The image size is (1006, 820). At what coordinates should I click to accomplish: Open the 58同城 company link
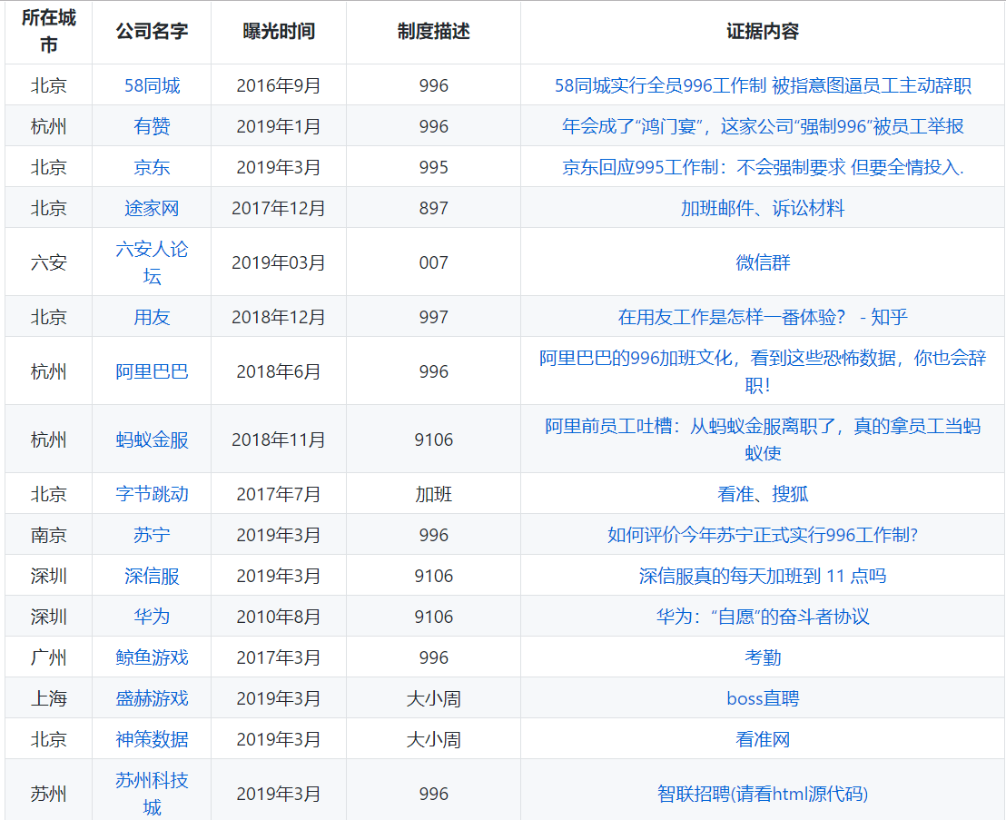152,85
